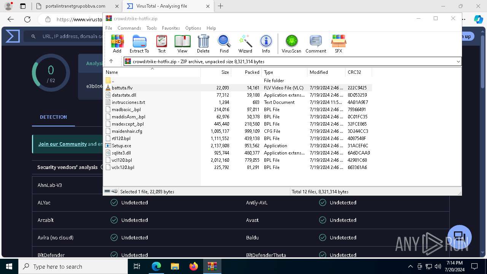Open the Favorites menu
Viewport: 487px width, 274px height.
tap(171, 28)
